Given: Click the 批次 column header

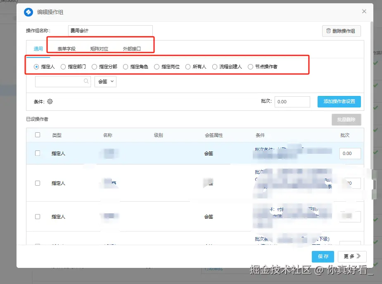Looking at the screenshot, I should [345, 135].
